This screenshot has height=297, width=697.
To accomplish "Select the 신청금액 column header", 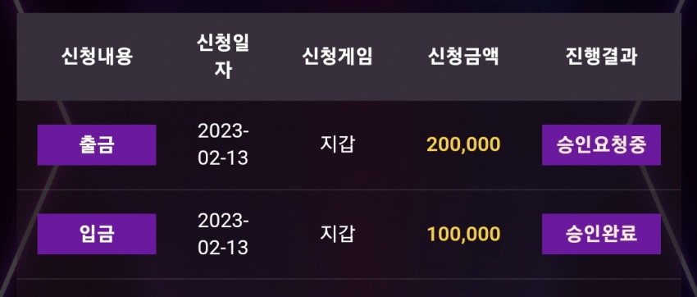I will click(x=463, y=57).
